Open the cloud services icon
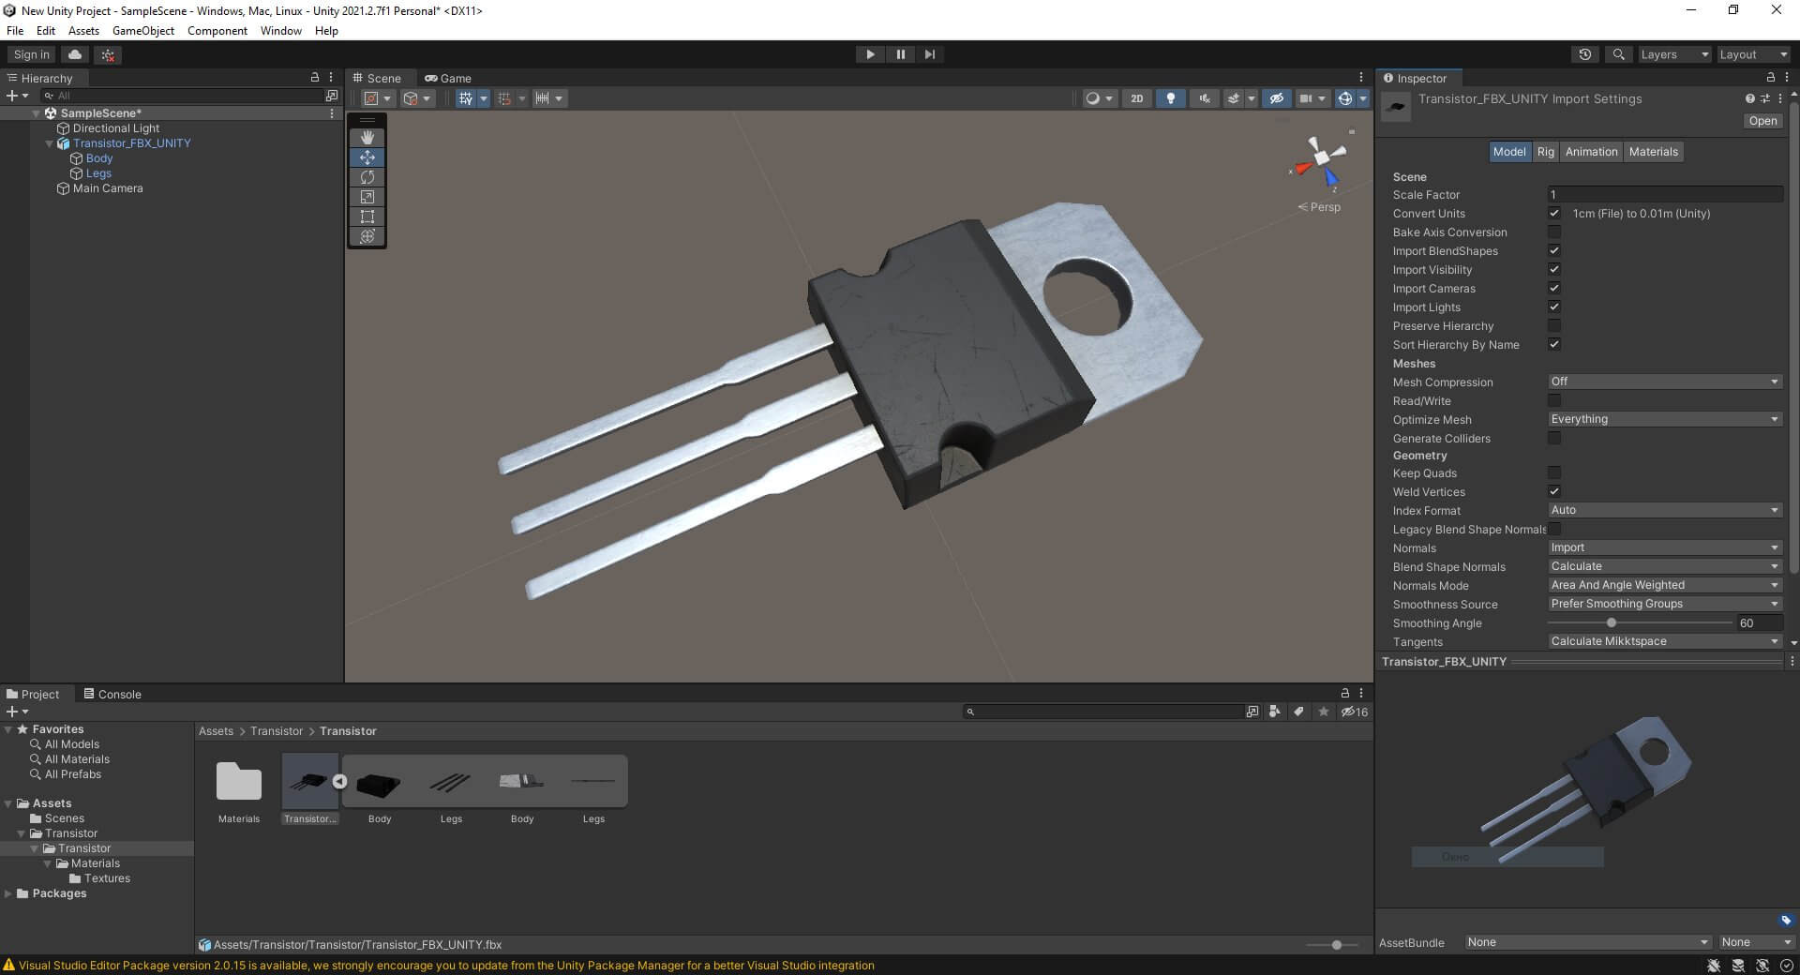The height and width of the screenshot is (975, 1800). coord(75,54)
